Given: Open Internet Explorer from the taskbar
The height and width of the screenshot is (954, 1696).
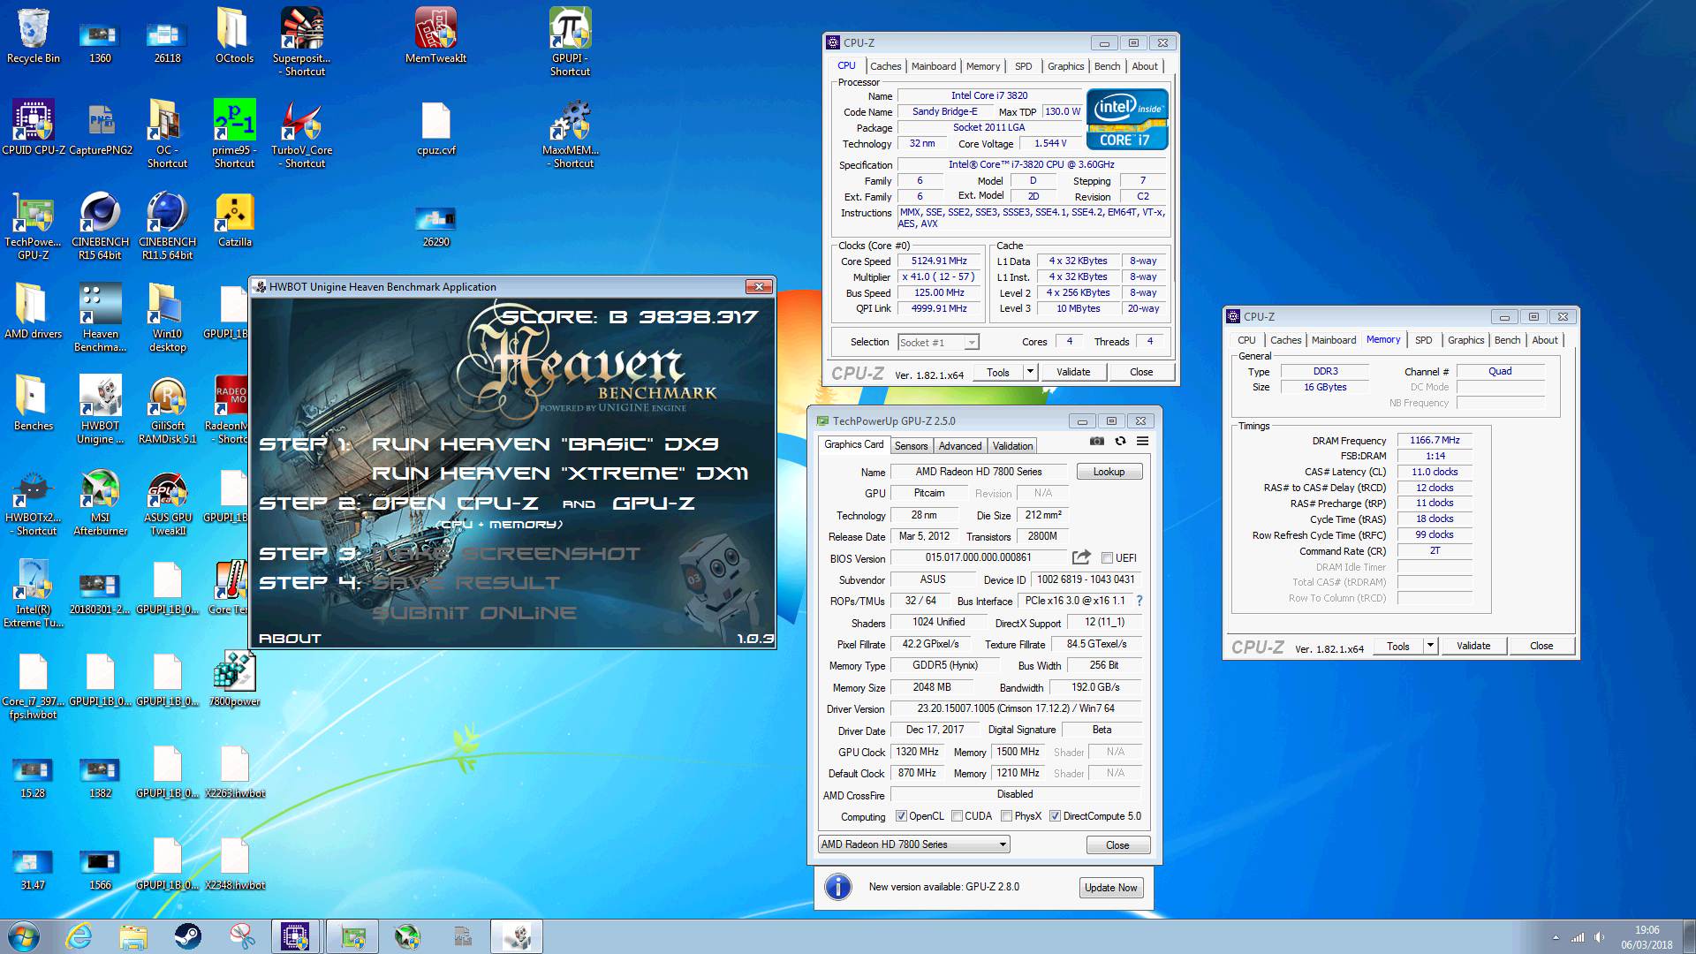Looking at the screenshot, I should click(79, 935).
